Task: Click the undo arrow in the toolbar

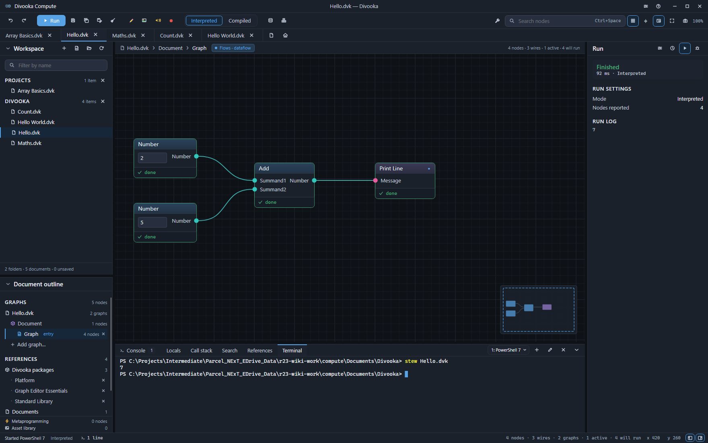Action: 11,21
